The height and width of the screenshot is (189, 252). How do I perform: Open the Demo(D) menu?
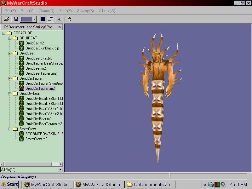click(47, 11)
